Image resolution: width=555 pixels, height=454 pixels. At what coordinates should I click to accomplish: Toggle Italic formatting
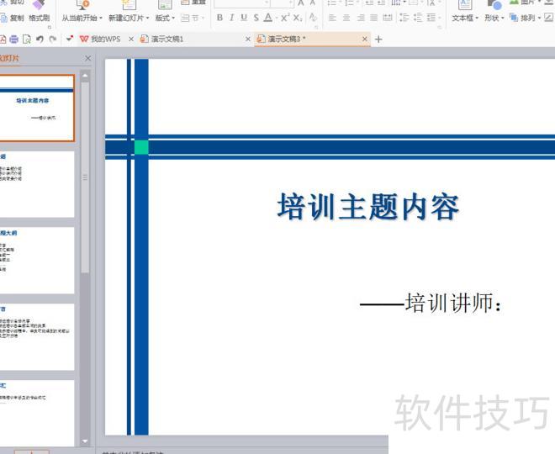tap(232, 18)
